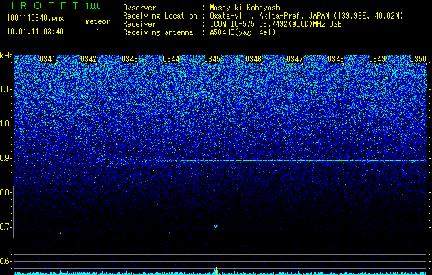432x275 pixels.
Task: Click the HROFFT title text
Action: (x=43, y=5)
